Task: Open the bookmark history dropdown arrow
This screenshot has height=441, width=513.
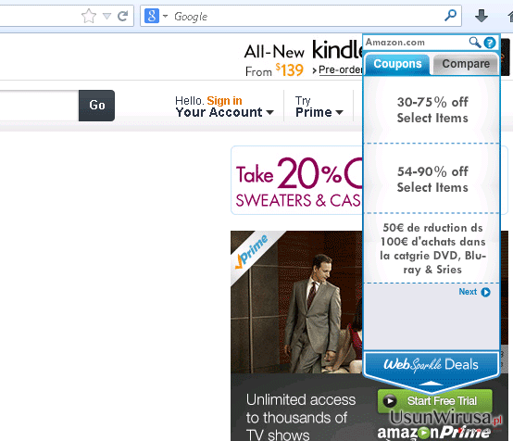Action: 106,16
